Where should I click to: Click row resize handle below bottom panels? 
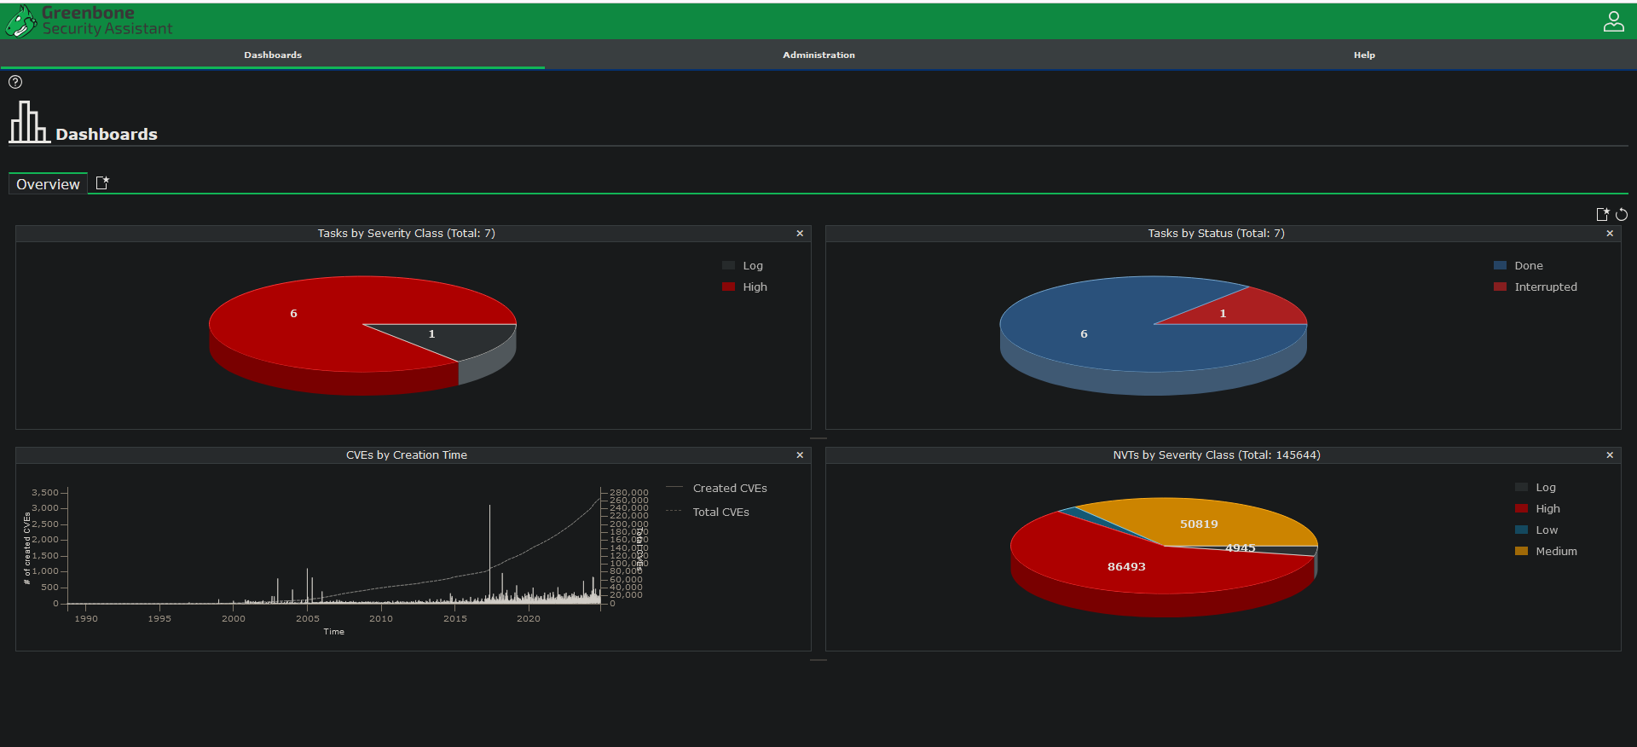(x=818, y=660)
